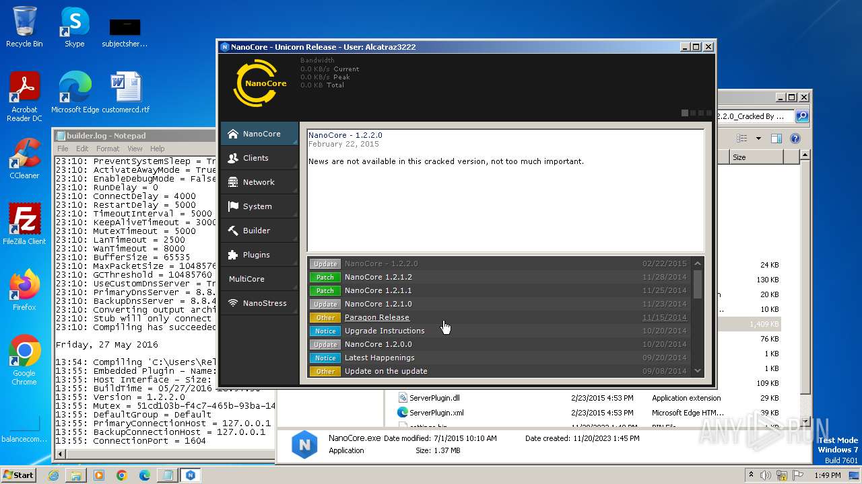Select NanoCore 1.2.1.0 update entry
The height and width of the screenshot is (484, 862).
(499, 304)
